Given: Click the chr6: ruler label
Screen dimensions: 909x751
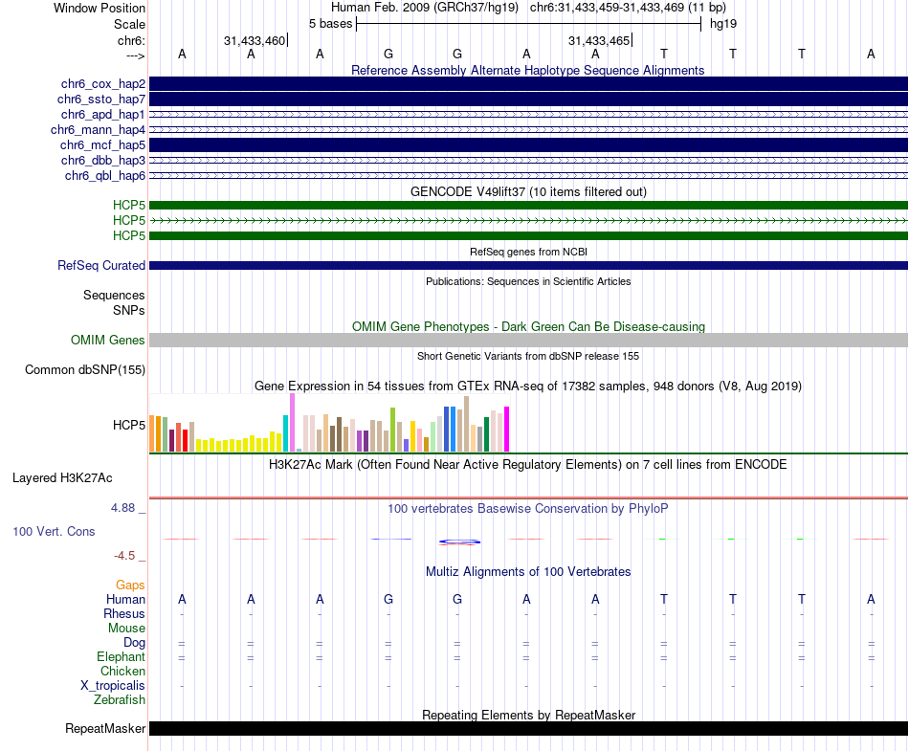Looking at the screenshot, I should click(x=131, y=40).
